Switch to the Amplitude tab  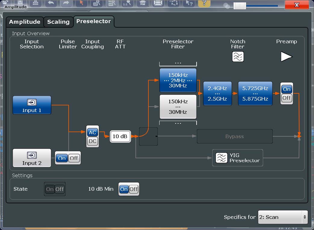(x=25, y=22)
